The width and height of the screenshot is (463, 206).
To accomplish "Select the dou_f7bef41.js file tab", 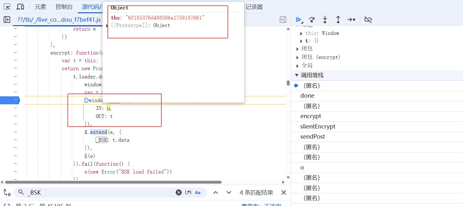I will (59, 20).
